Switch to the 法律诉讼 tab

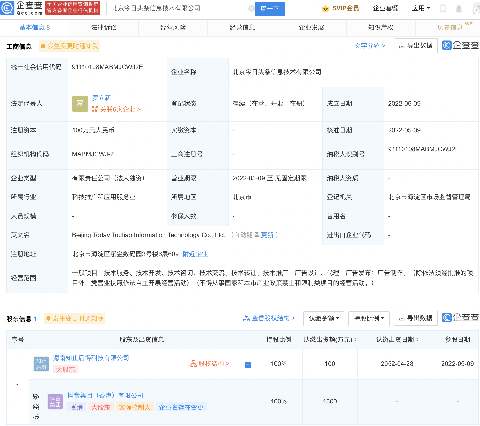tap(104, 28)
